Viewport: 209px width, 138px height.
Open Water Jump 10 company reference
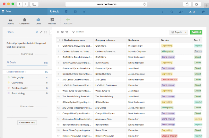[x=103, y=91]
